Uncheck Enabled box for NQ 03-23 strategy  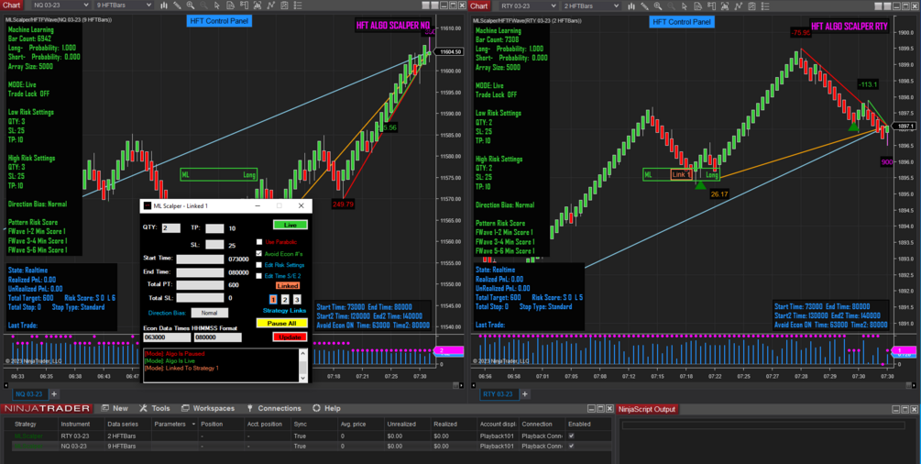(572, 447)
